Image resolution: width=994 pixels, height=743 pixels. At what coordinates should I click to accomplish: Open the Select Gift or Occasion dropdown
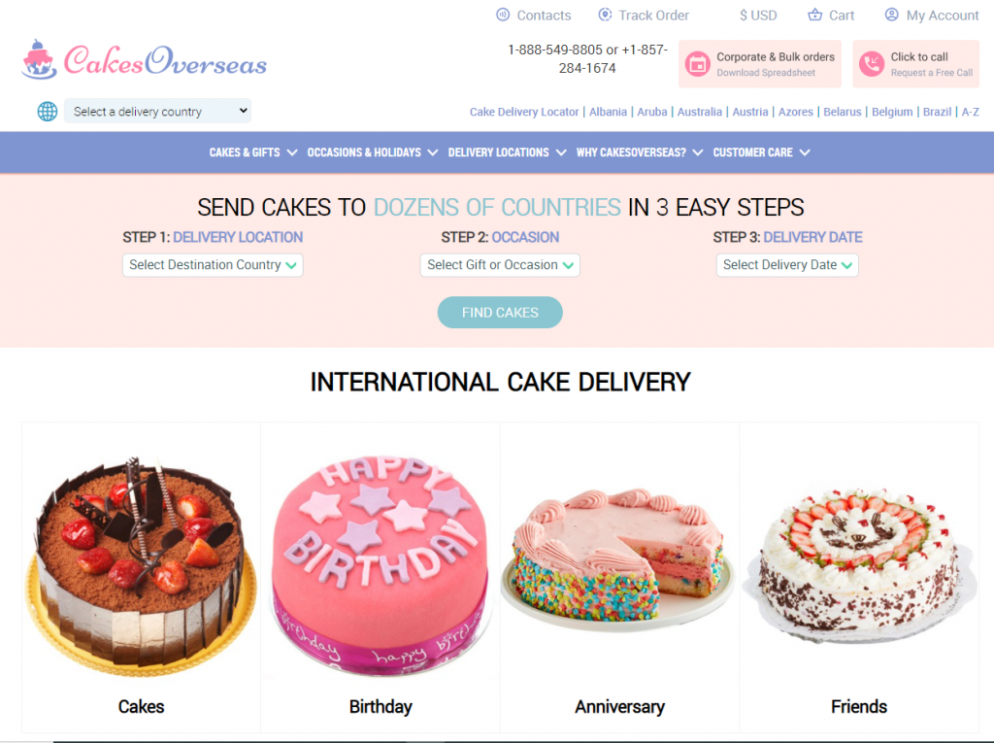coord(500,265)
